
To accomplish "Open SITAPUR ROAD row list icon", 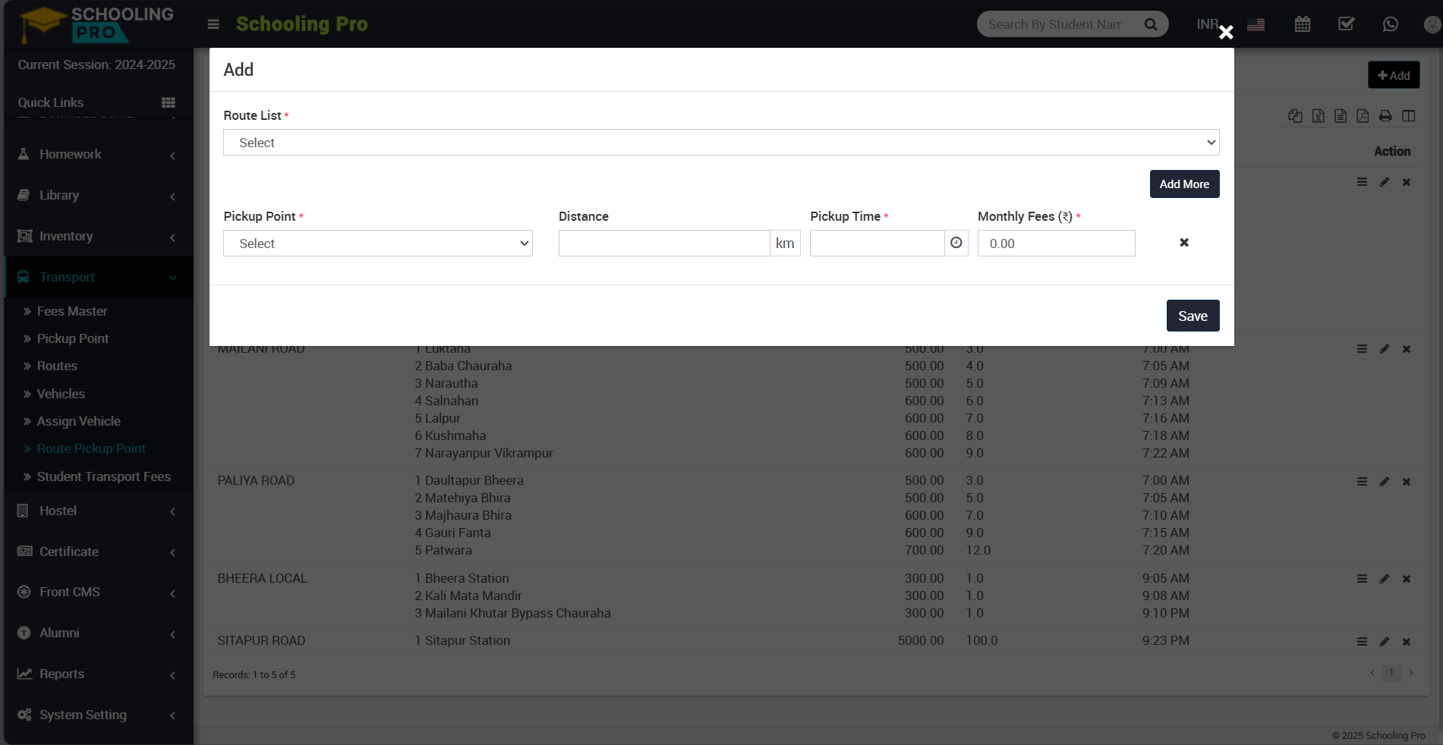I will [x=1363, y=642].
